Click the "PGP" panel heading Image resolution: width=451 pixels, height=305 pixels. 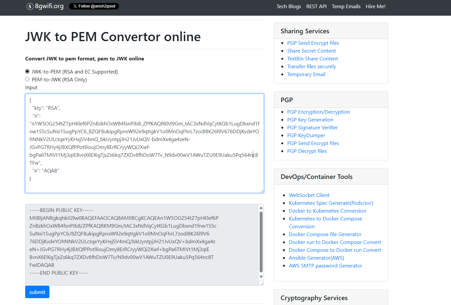pos(287,100)
